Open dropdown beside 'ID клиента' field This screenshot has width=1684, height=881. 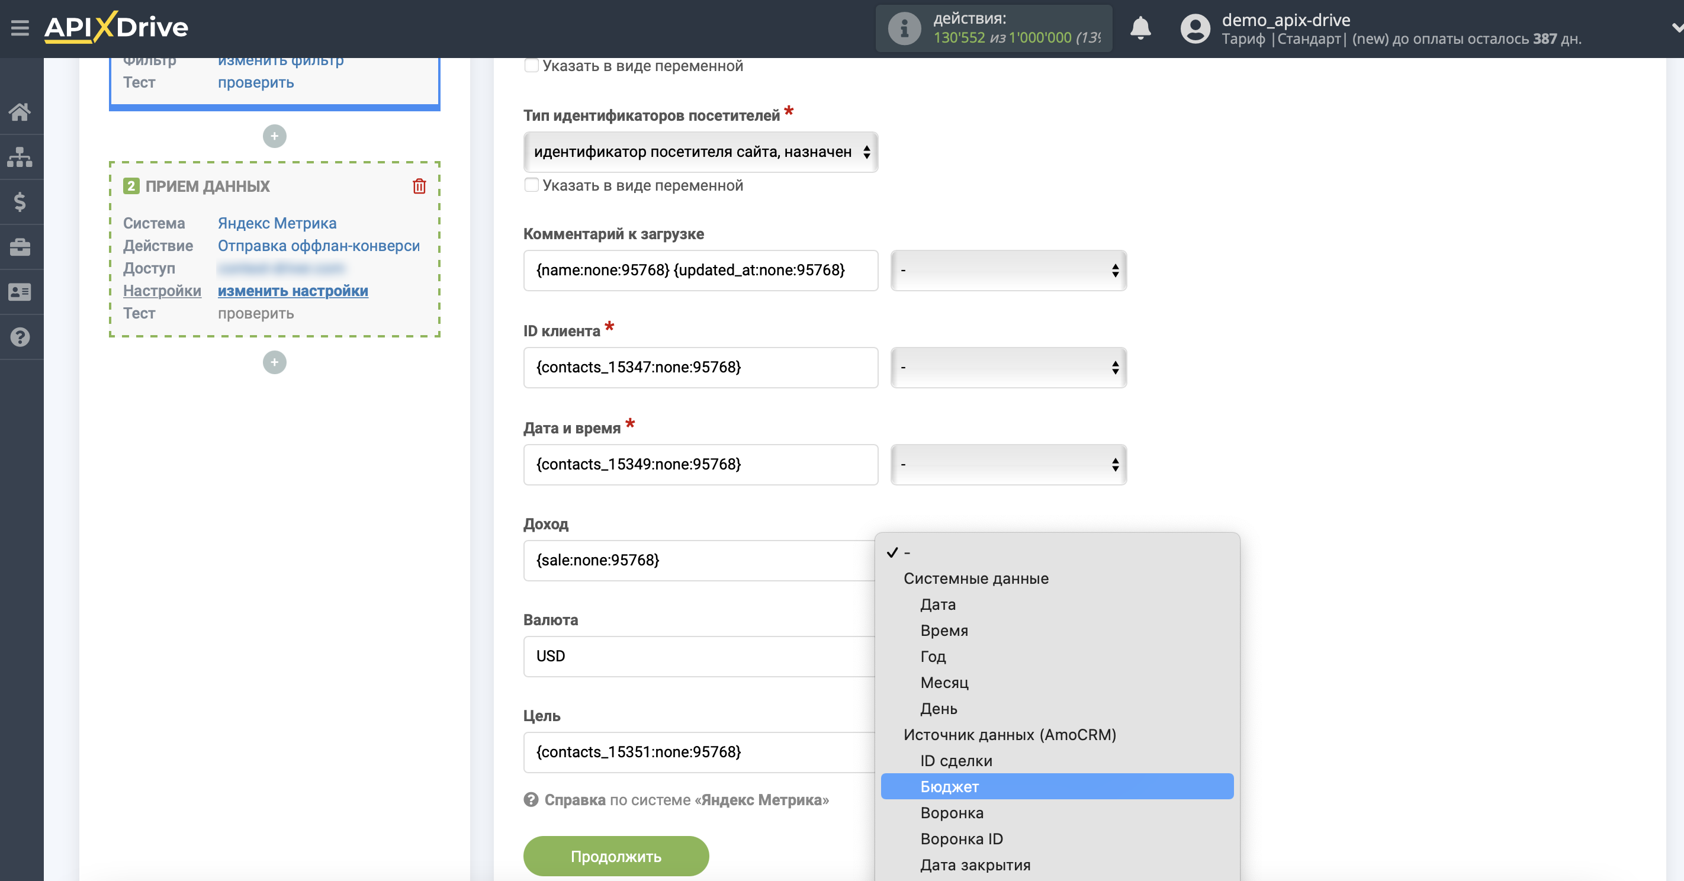[1008, 367]
